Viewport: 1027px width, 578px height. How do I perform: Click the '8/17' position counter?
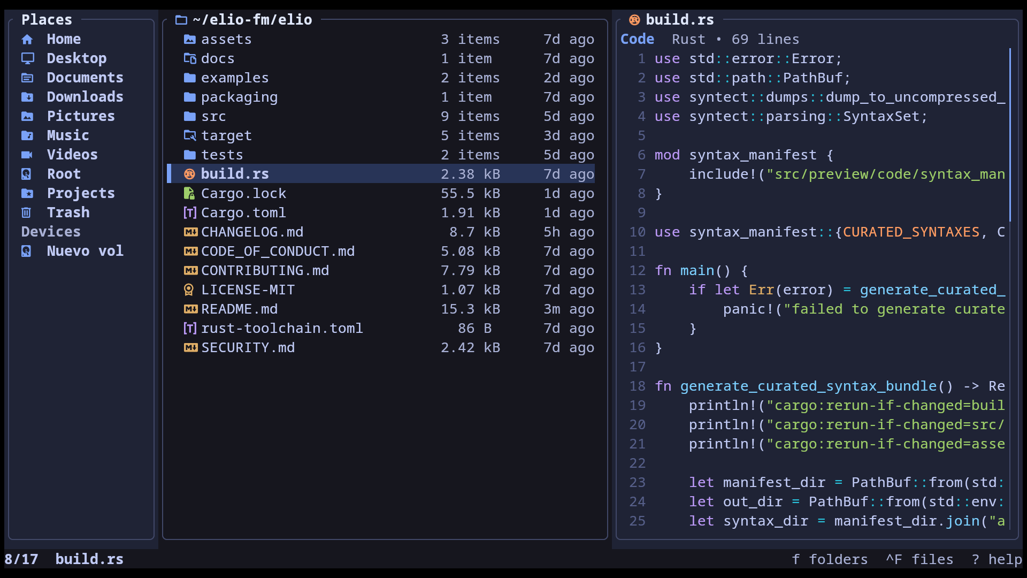pos(21,560)
